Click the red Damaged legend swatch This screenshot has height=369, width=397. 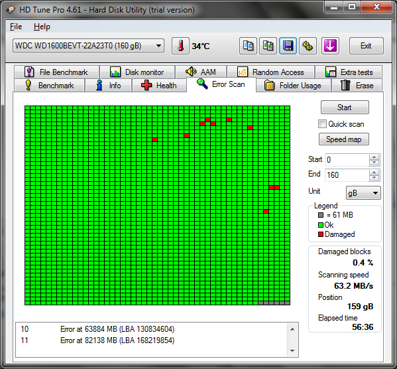(x=321, y=234)
